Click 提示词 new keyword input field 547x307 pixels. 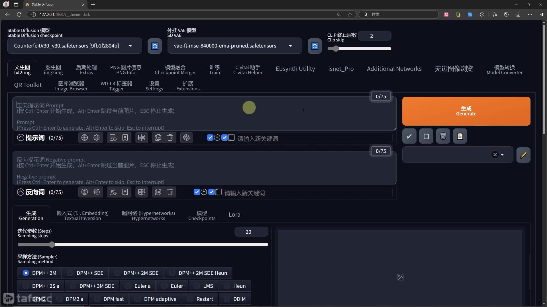(314, 138)
